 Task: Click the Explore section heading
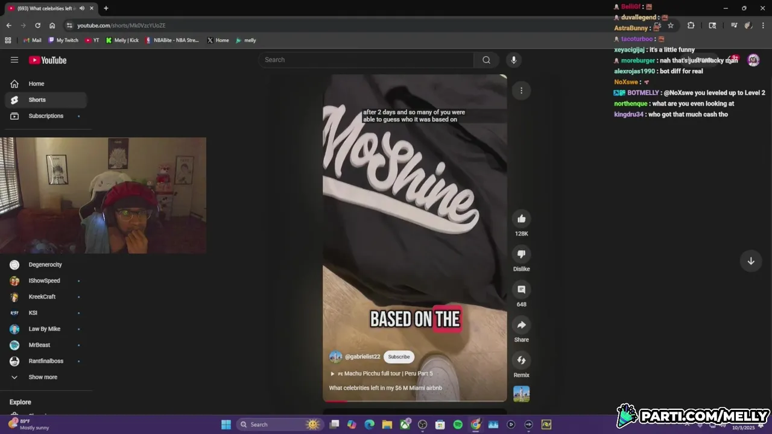tap(21, 402)
